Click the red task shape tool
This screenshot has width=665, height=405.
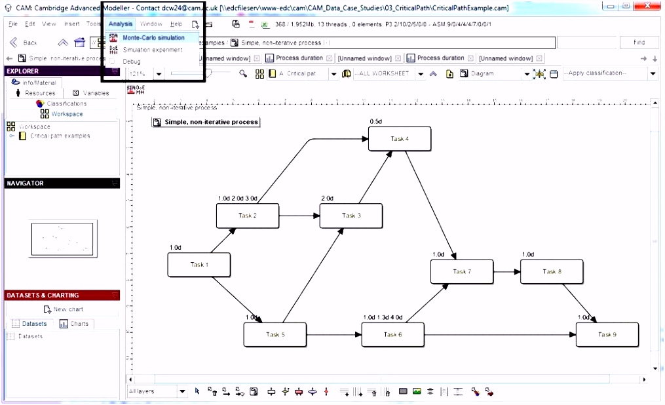click(x=299, y=392)
